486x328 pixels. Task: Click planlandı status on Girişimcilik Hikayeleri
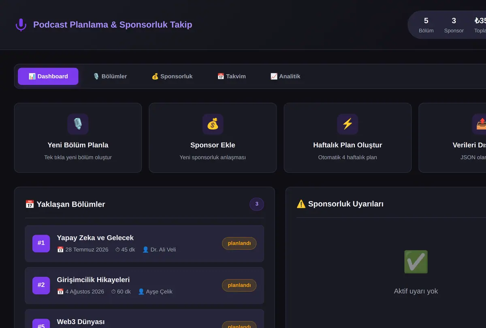click(x=239, y=285)
